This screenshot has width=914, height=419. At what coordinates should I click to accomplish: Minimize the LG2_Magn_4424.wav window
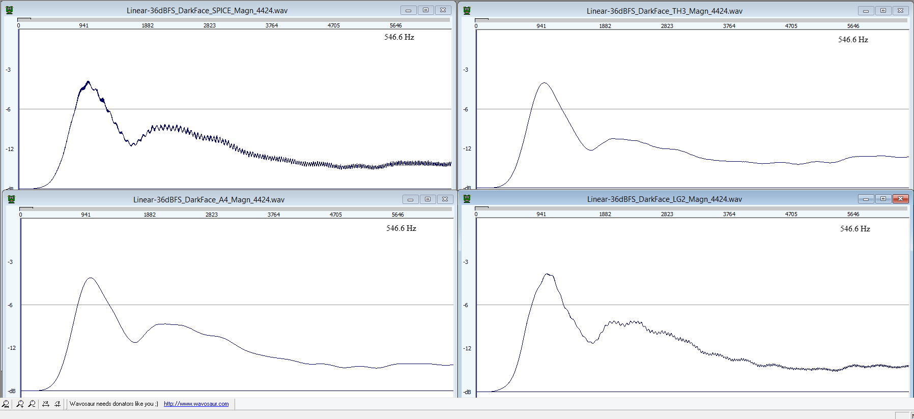866,199
